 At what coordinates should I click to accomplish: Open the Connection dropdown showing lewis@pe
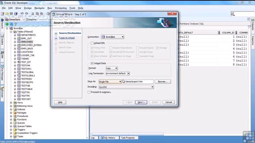(x=113, y=37)
